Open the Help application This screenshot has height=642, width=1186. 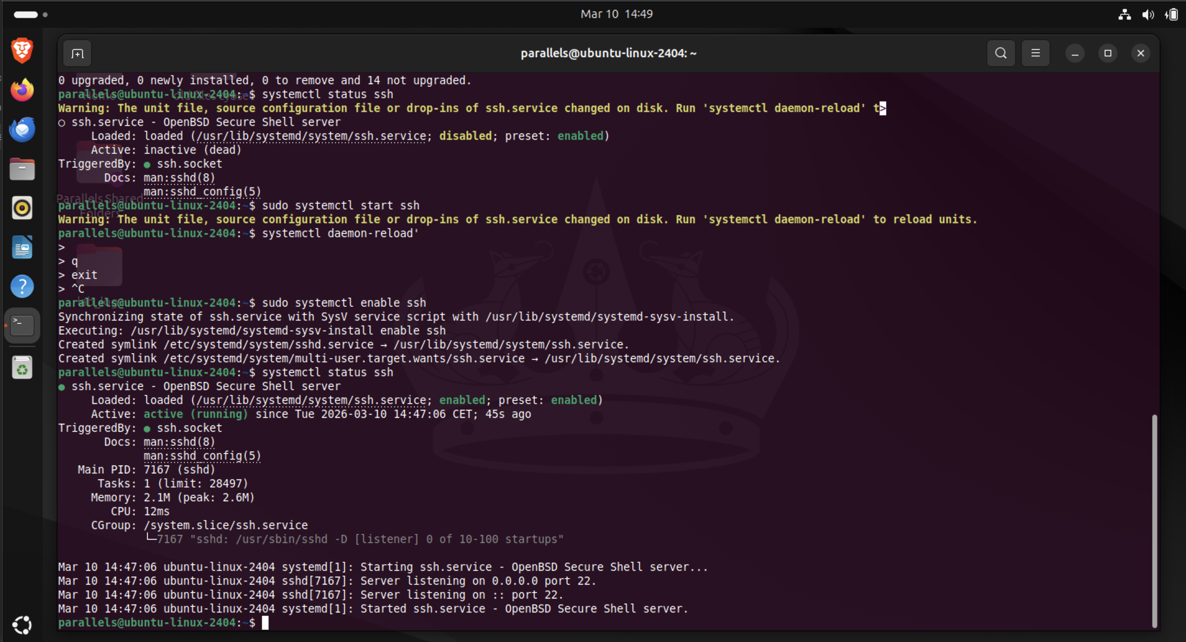(22, 287)
